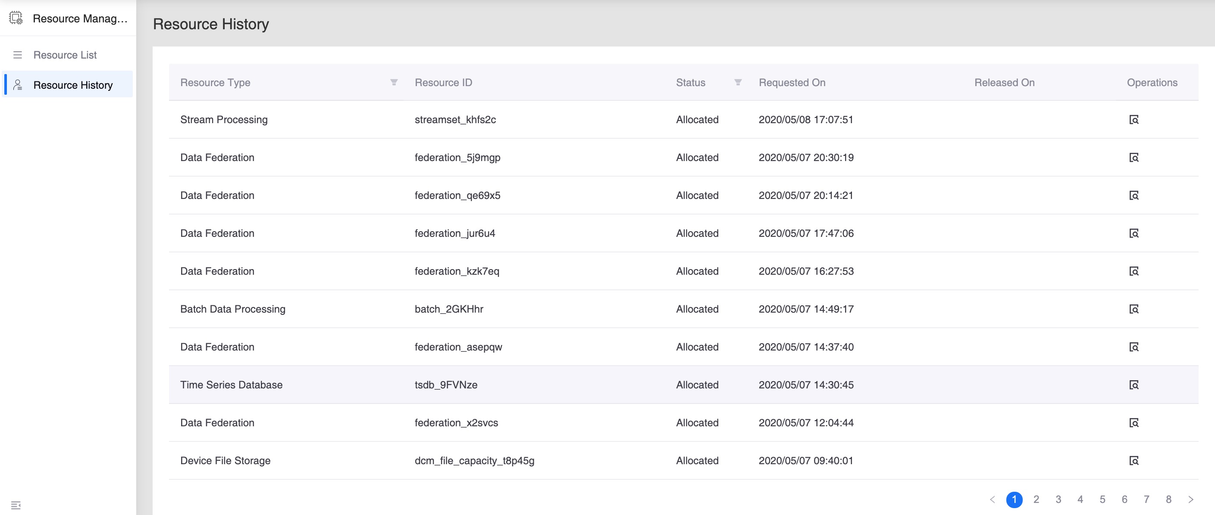Click timestamp 2020/05/07 12:04:44
The height and width of the screenshot is (515, 1215).
[805, 423]
